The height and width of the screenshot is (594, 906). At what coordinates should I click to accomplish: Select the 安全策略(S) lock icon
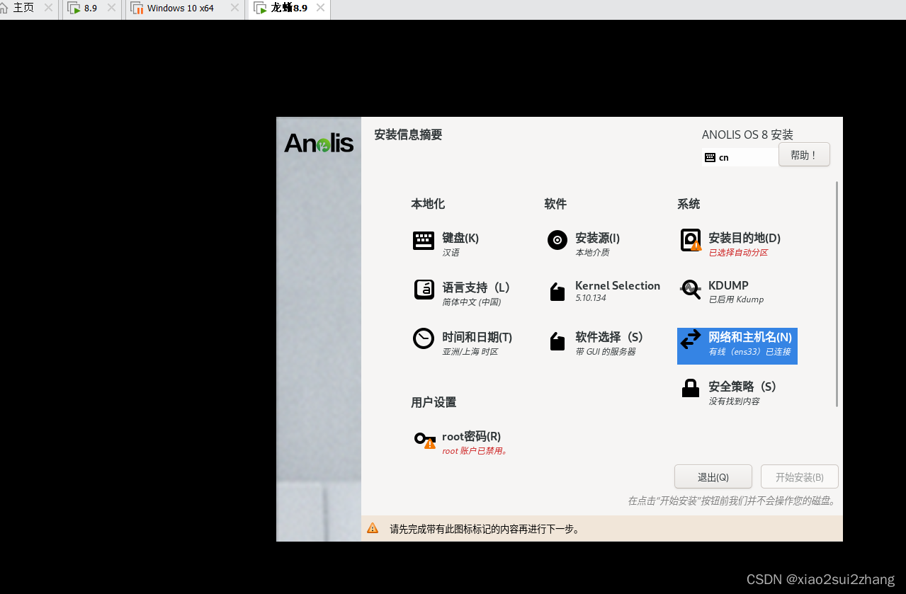pos(690,388)
